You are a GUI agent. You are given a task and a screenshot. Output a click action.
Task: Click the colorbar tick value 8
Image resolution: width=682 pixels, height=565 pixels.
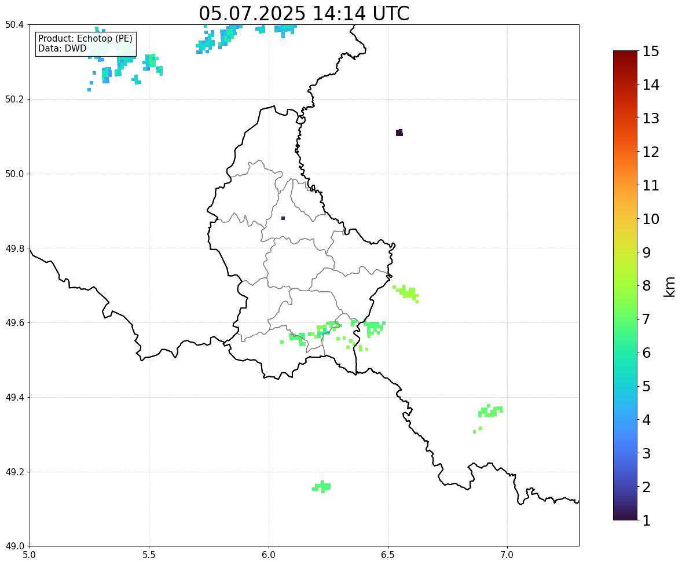[x=647, y=286]
